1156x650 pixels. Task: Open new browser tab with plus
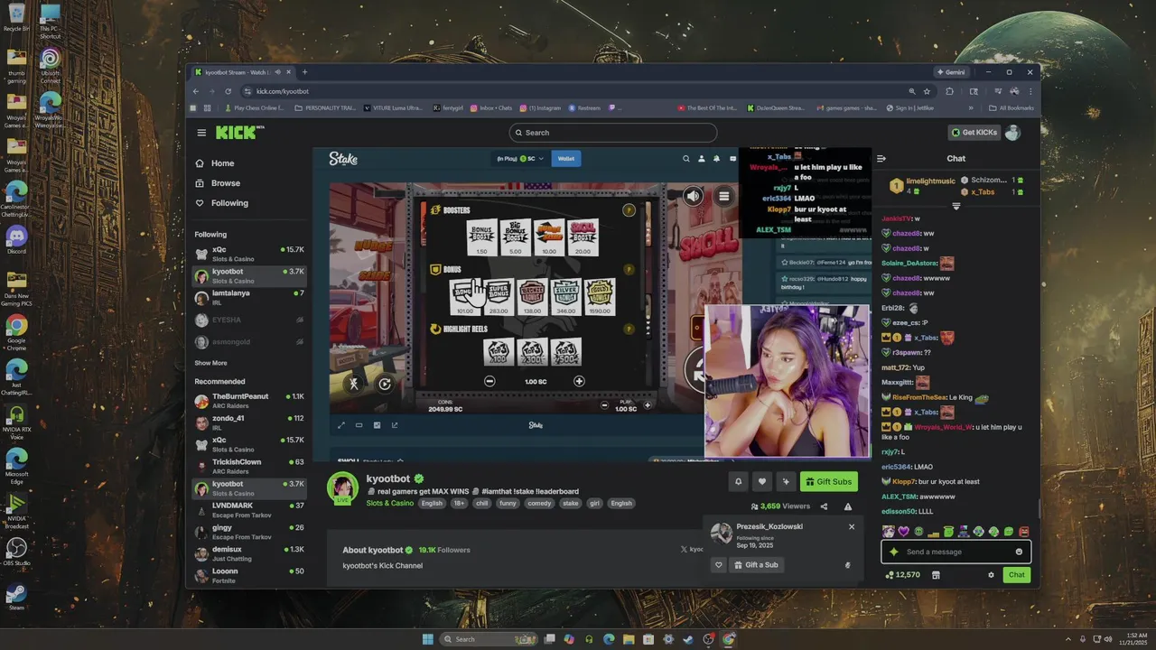[x=304, y=72]
